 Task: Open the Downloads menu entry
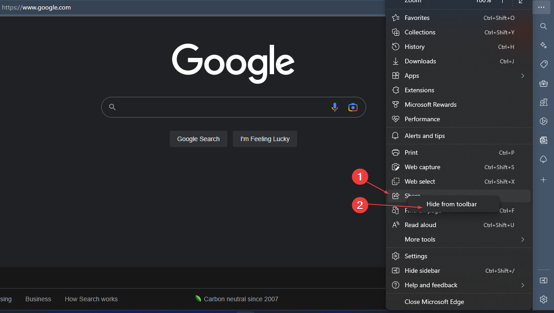pyautogui.click(x=458, y=61)
